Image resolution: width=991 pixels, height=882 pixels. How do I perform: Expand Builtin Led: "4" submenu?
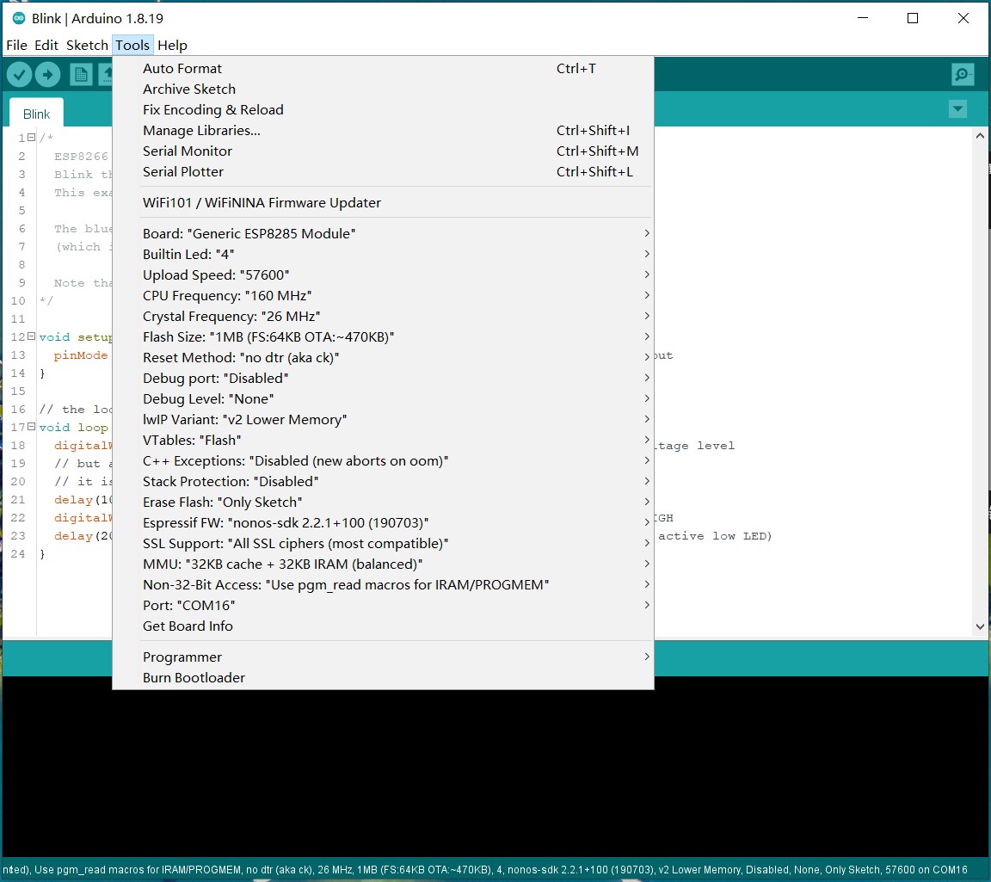[383, 254]
